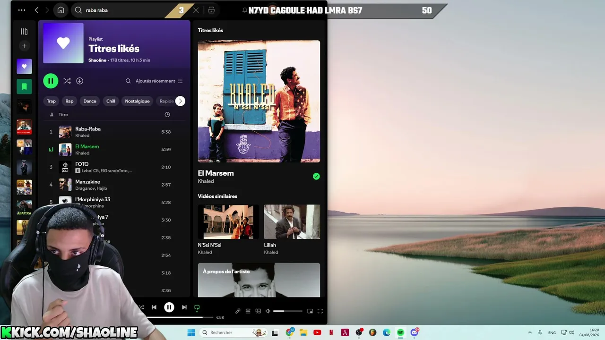Select the Raba-Raba track row
The width and height of the screenshot is (605, 340).
coord(113,132)
